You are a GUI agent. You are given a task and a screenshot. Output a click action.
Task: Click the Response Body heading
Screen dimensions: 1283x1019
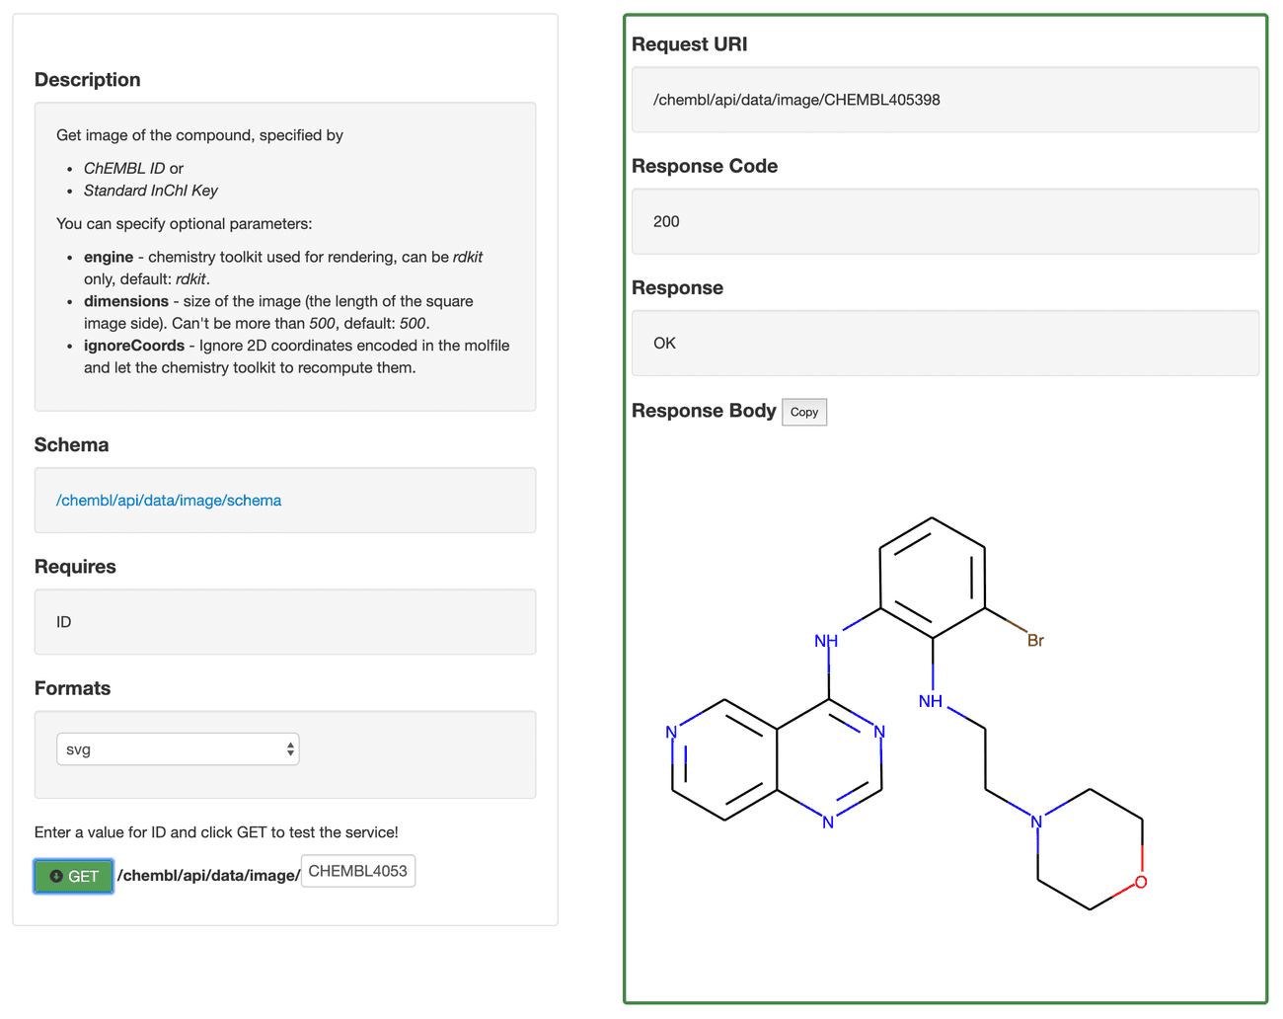point(705,411)
